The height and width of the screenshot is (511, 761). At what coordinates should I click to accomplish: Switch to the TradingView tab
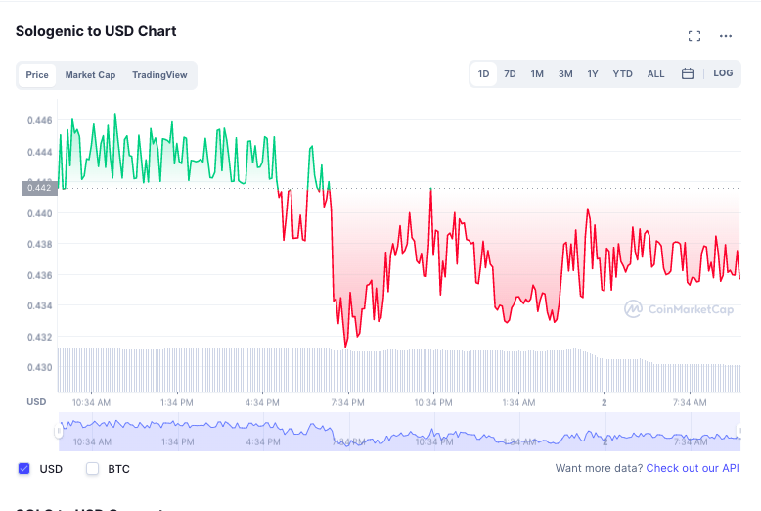159,75
